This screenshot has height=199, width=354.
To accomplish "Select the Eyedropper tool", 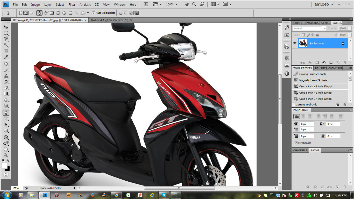I will tap(6, 57).
